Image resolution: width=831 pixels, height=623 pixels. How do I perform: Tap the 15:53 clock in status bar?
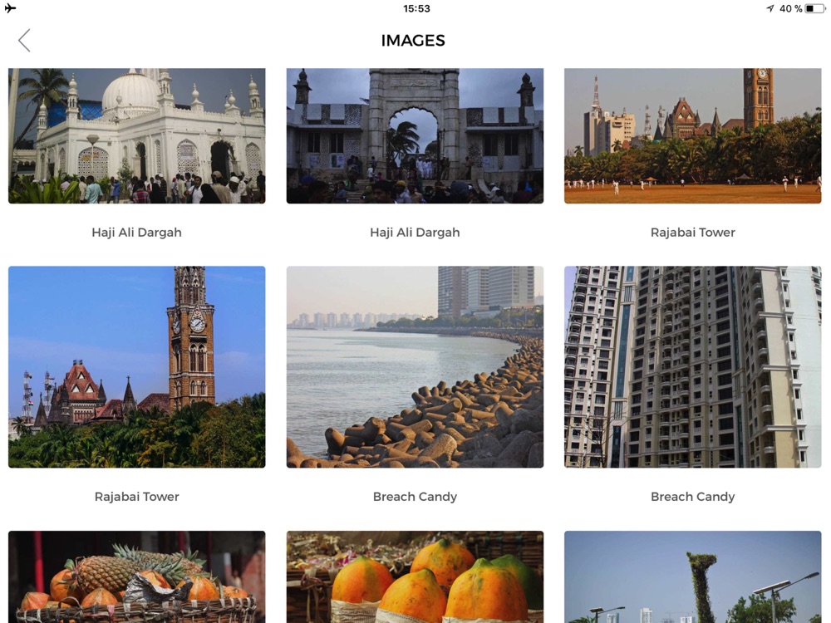pos(416,8)
